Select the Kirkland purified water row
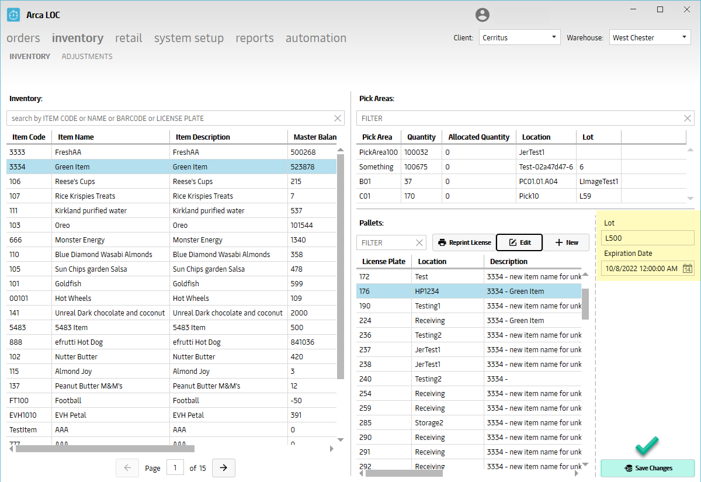The width and height of the screenshot is (701, 482). tap(172, 211)
